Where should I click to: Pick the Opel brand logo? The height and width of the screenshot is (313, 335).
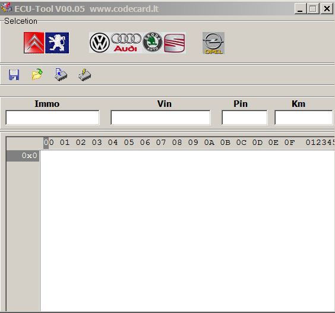pyautogui.click(x=213, y=43)
